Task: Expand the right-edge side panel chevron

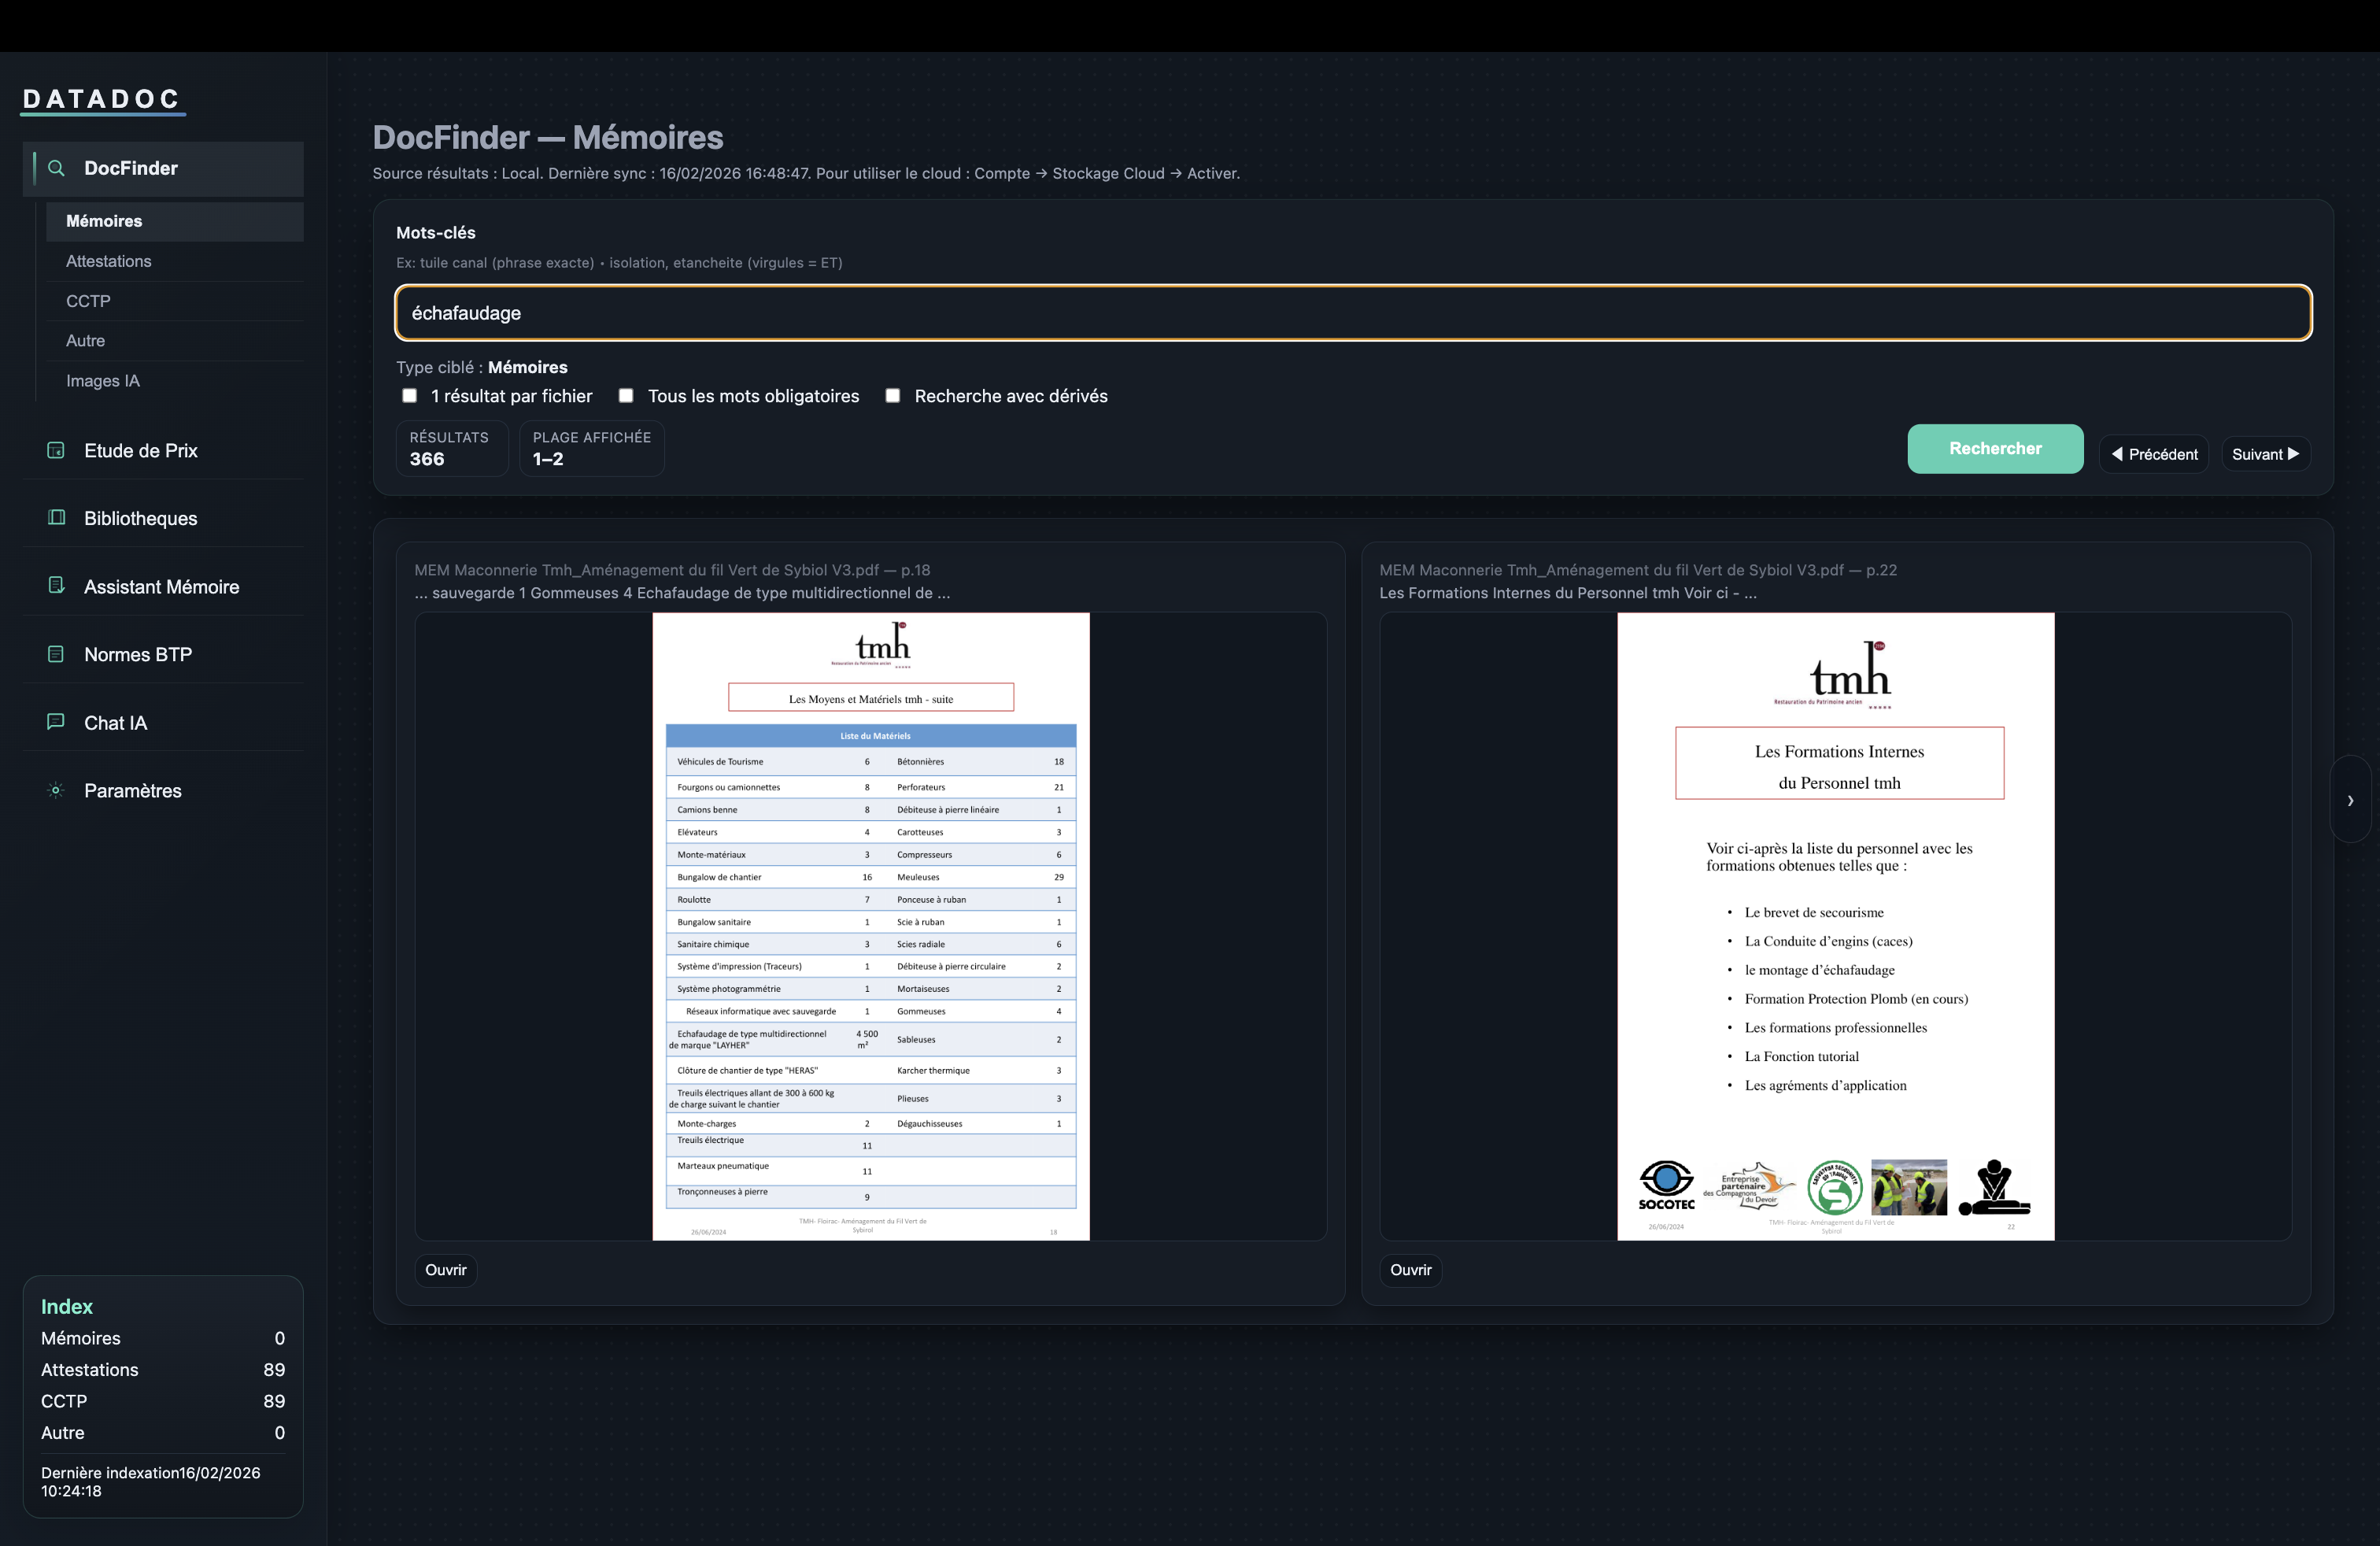Action: (2351, 800)
